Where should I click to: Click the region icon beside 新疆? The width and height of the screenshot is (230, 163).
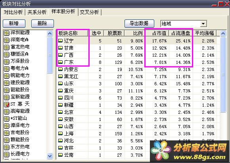(x=60, y=105)
